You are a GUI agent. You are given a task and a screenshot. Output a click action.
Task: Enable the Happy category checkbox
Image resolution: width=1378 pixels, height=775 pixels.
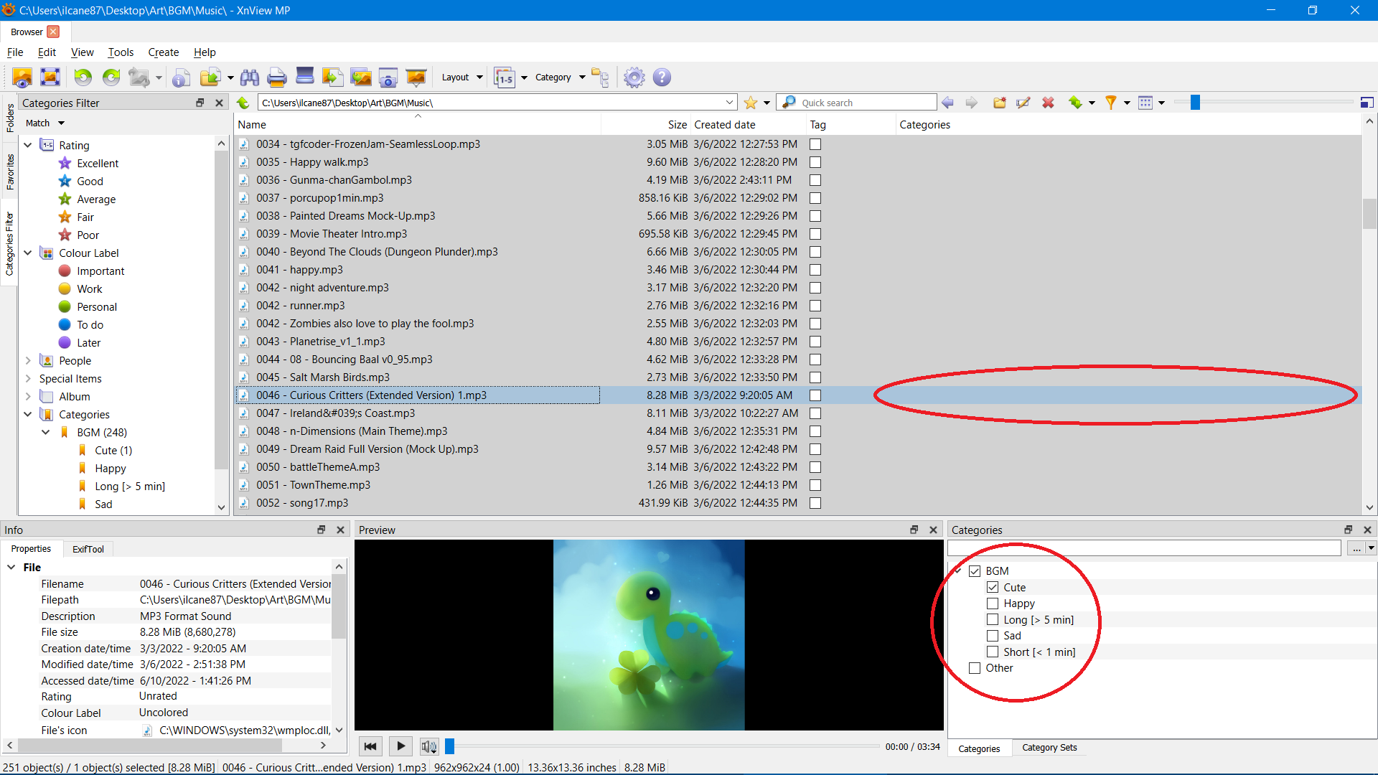coord(993,603)
